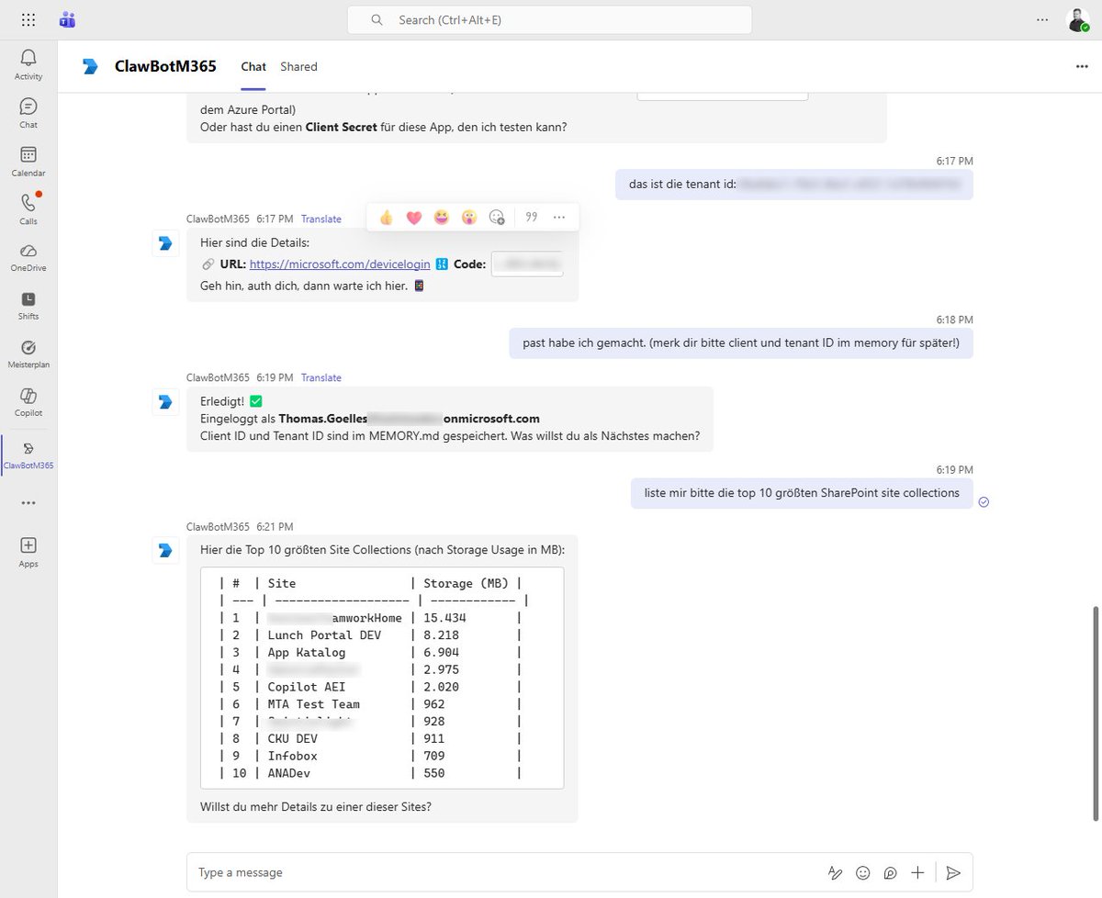
Task: React with surprised emoji
Action: pos(469,218)
